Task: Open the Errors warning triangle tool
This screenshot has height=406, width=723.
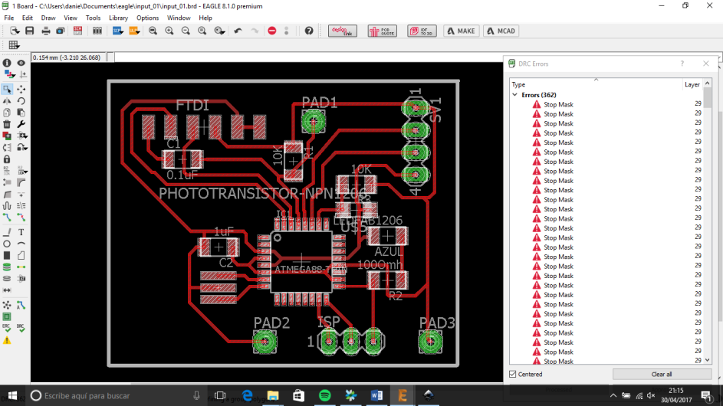Action: [7, 341]
